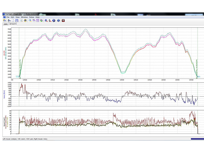Click the blue progress bar in status bar
Viewport: 204px width, 153px height.
[x=197, y=139]
